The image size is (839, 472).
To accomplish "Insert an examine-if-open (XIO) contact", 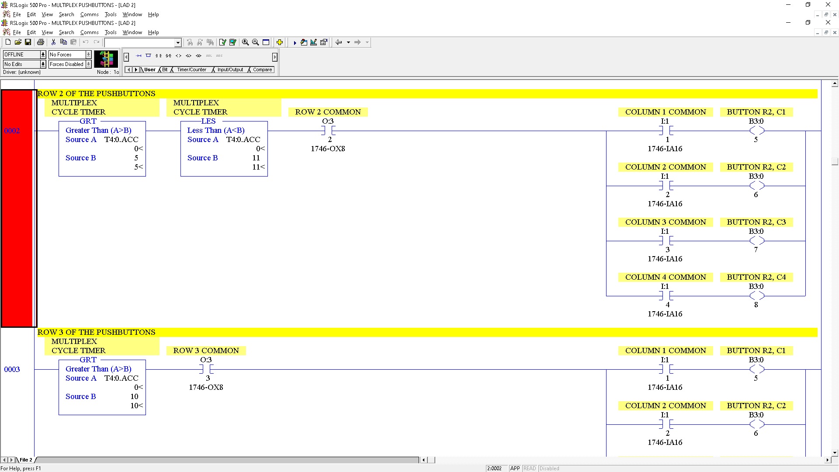I will (x=168, y=56).
